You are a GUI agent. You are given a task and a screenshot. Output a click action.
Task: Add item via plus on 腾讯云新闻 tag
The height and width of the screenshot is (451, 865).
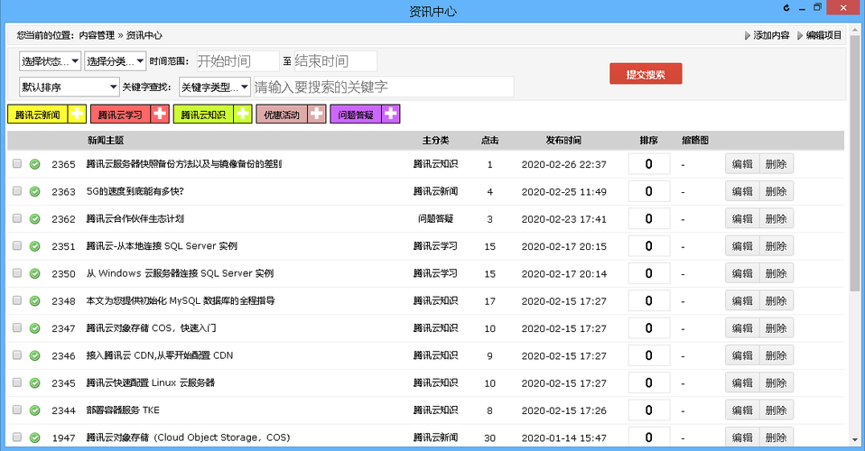(78, 115)
